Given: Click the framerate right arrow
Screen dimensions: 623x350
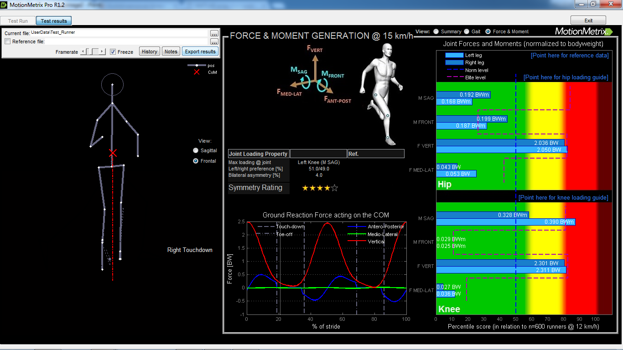Looking at the screenshot, I should coord(102,51).
